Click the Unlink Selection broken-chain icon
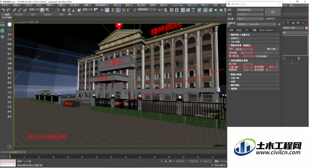This screenshot has height=168, width=309. point(20,10)
